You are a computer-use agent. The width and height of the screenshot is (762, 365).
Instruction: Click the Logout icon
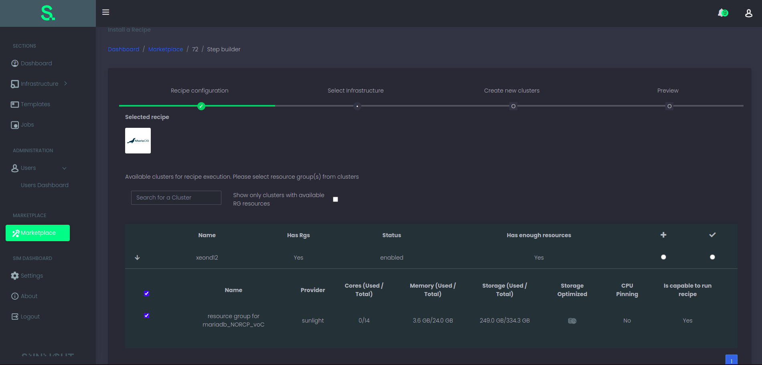click(x=15, y=317)
